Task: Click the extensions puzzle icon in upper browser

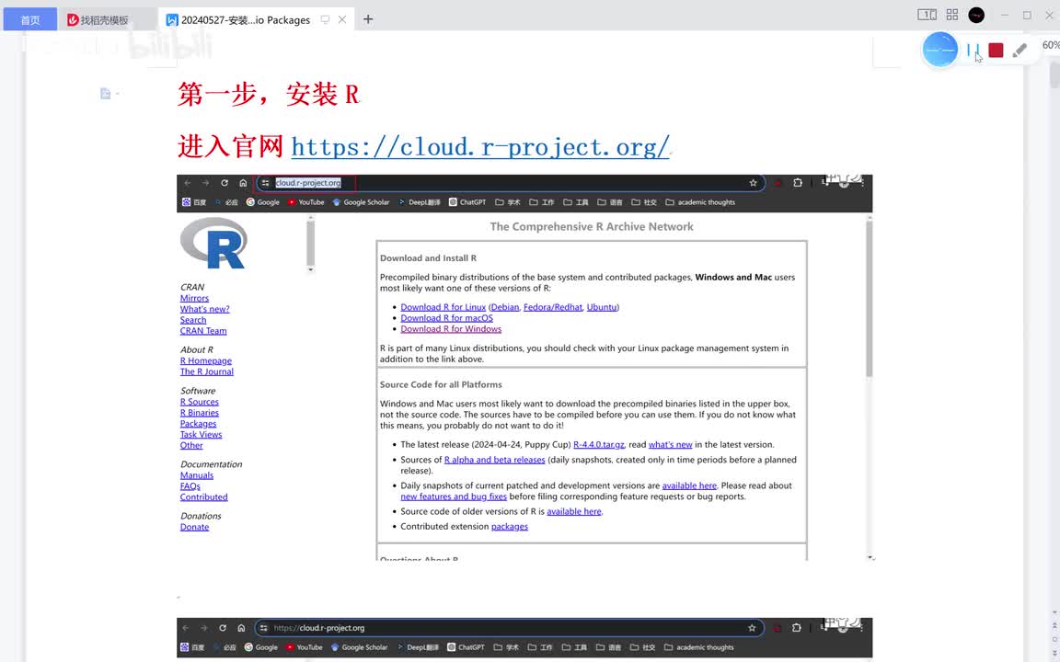Action: (x=798, y=183)
